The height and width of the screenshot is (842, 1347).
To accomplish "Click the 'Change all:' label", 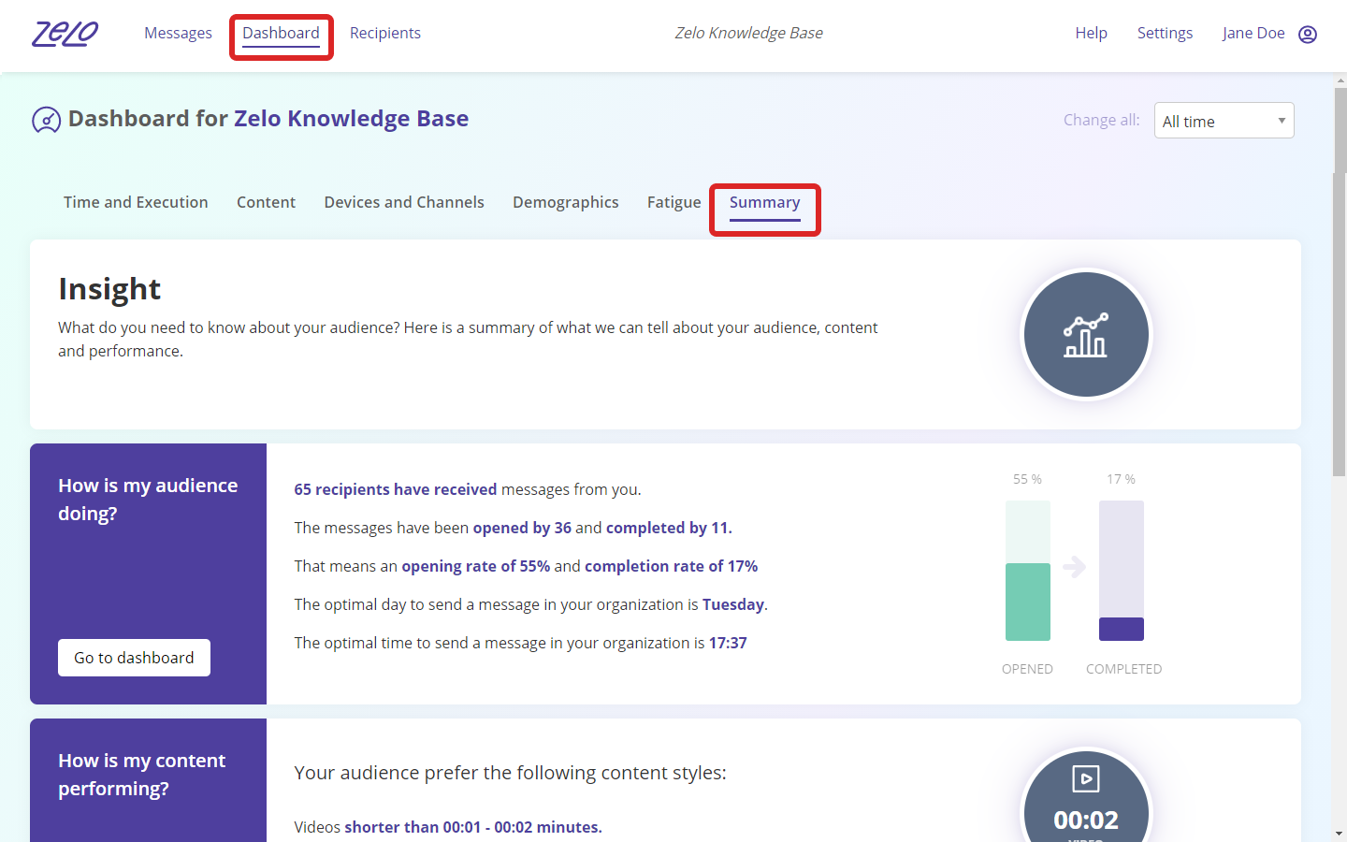I will pos(1102,120).
